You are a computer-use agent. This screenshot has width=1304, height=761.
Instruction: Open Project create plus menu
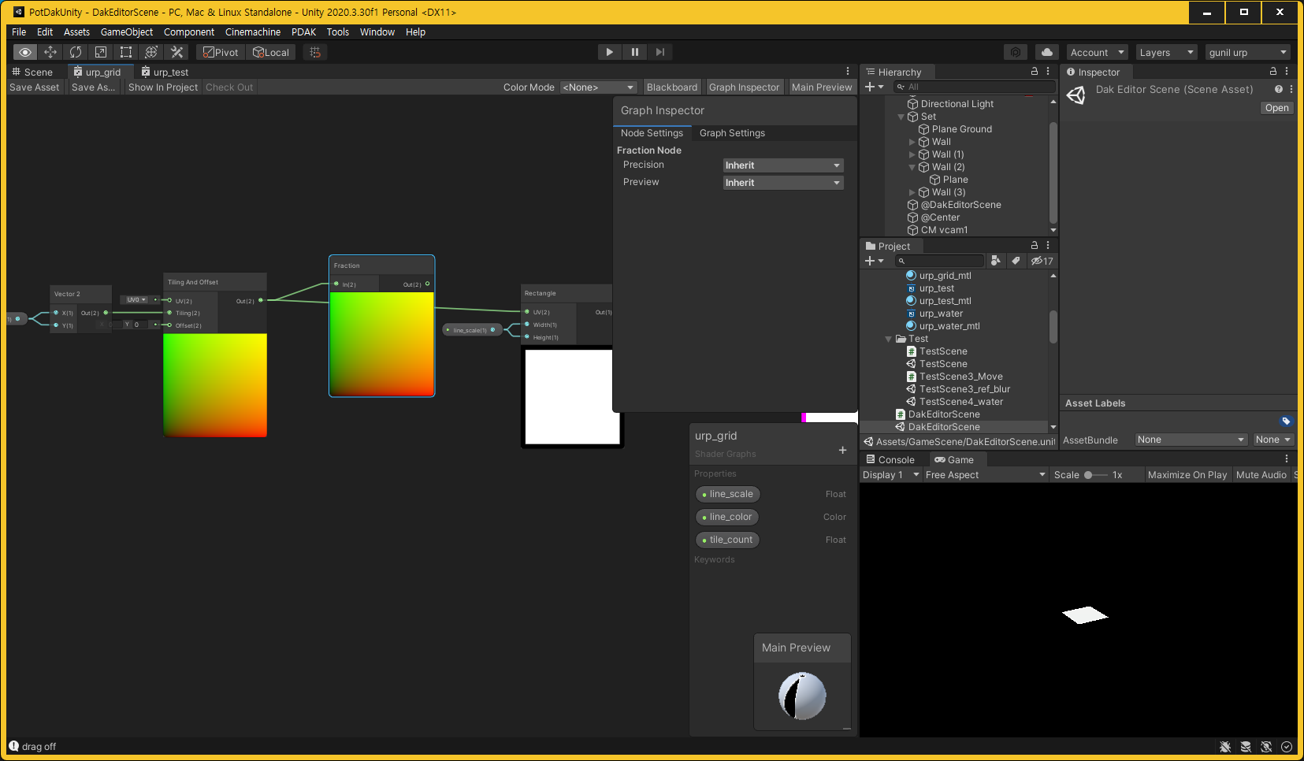pos(874,261)
